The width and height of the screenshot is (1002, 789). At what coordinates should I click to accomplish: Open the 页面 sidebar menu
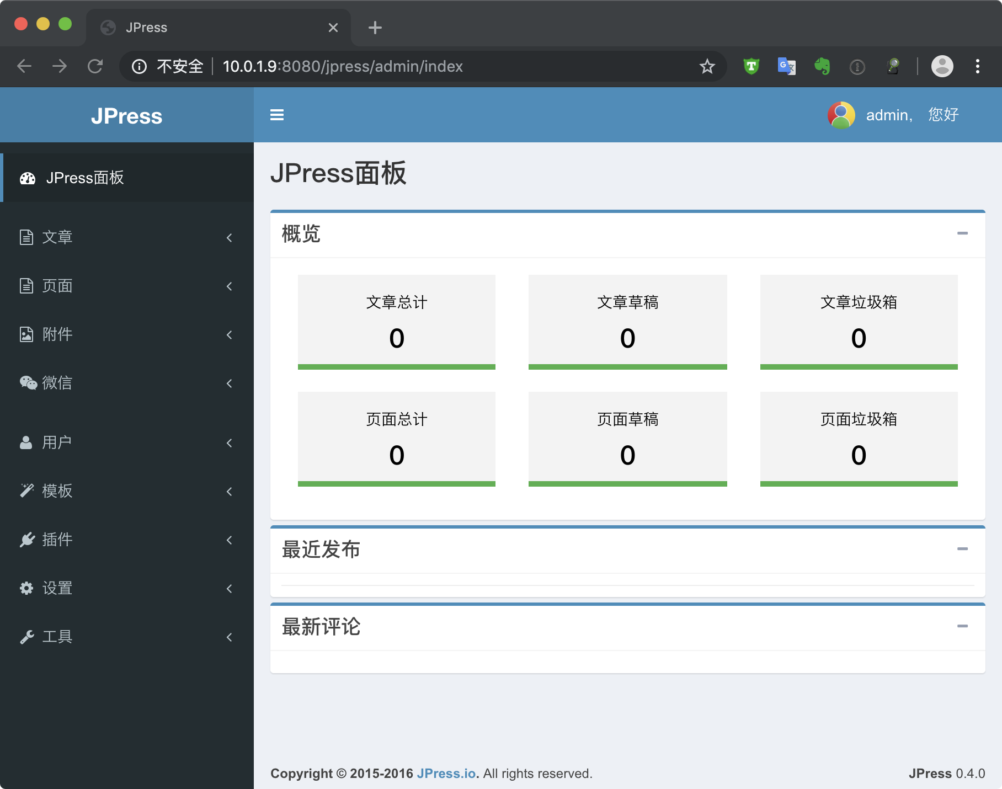pyautogui.click(x=127, y=286)
